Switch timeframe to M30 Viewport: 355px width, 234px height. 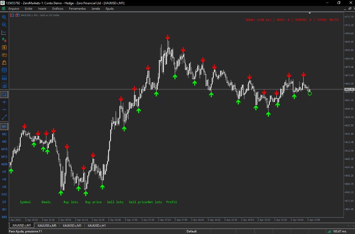[5, 164]
